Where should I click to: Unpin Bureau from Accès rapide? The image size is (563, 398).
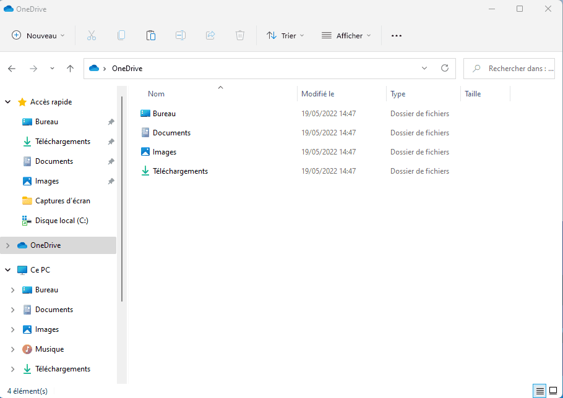[x=111, y=122]
